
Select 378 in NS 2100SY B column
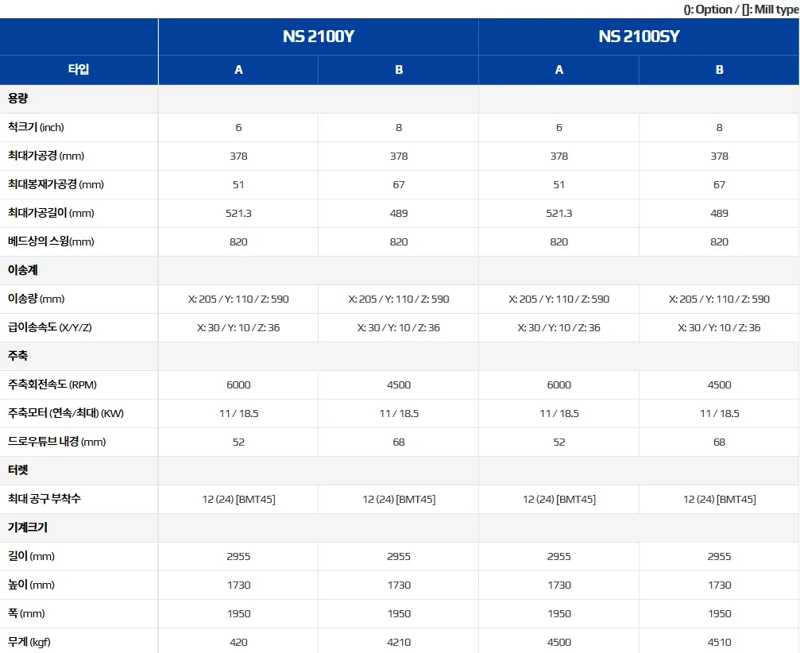click(x=720, y=156)
